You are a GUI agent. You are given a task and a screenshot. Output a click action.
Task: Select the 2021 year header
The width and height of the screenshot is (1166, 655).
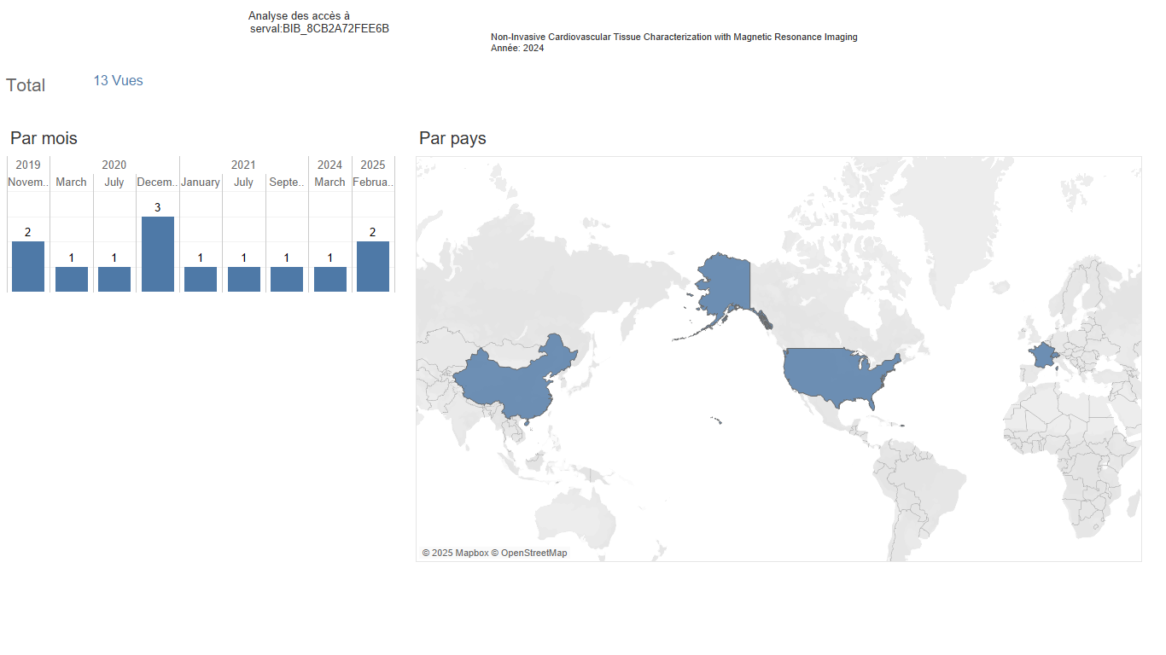pos(244,165)
